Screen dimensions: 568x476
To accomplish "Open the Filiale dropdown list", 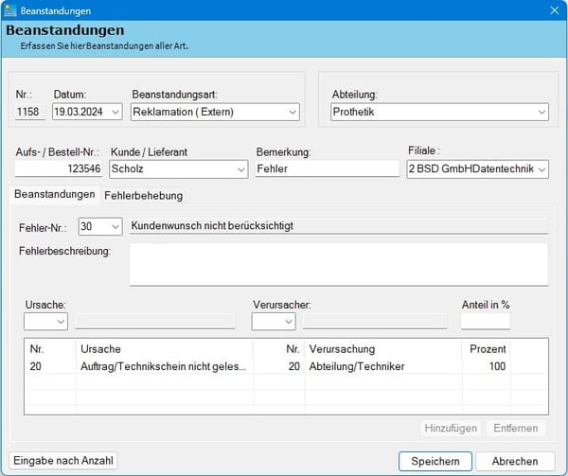I will click(x=541, y=169).
